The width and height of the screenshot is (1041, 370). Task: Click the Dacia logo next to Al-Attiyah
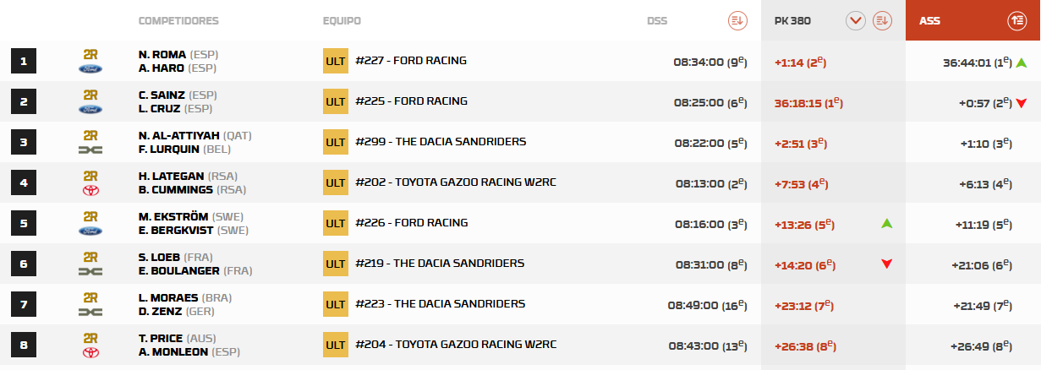[x=90, y=150]
